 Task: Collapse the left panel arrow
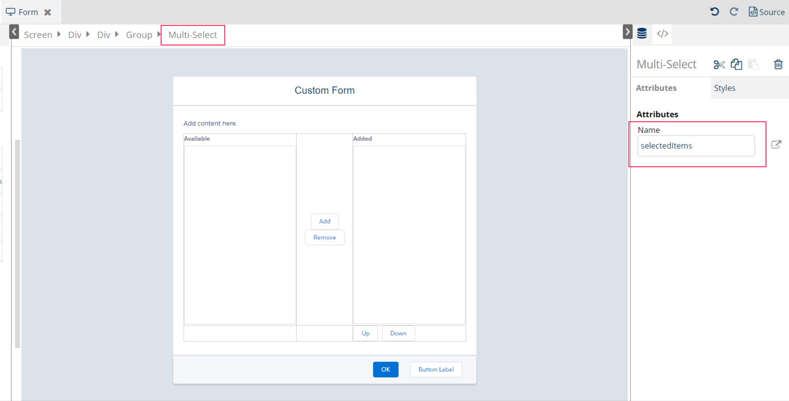[14, 33]
